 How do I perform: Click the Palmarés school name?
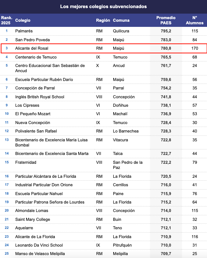24,31
